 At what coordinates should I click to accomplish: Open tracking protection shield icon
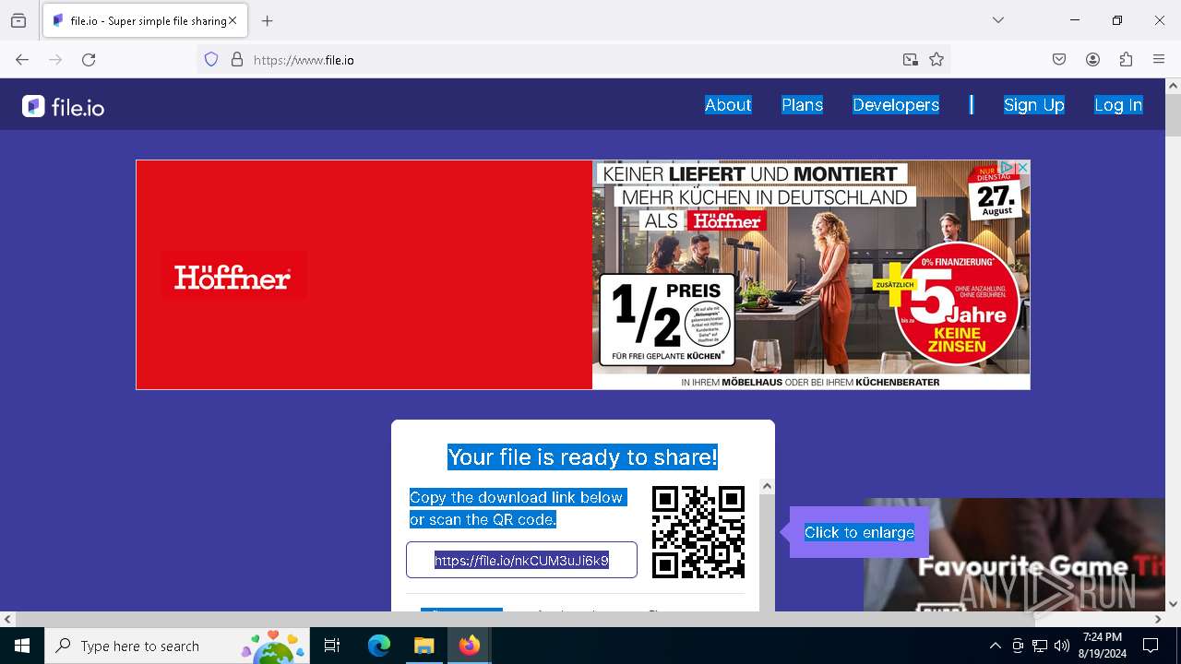[x=211, y=60]
